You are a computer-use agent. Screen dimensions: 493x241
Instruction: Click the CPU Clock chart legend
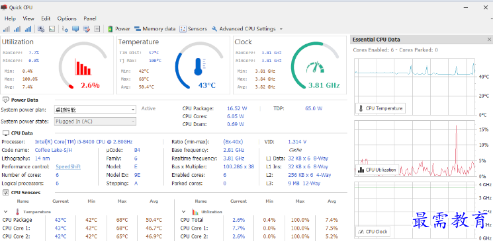tap(373, 232)
